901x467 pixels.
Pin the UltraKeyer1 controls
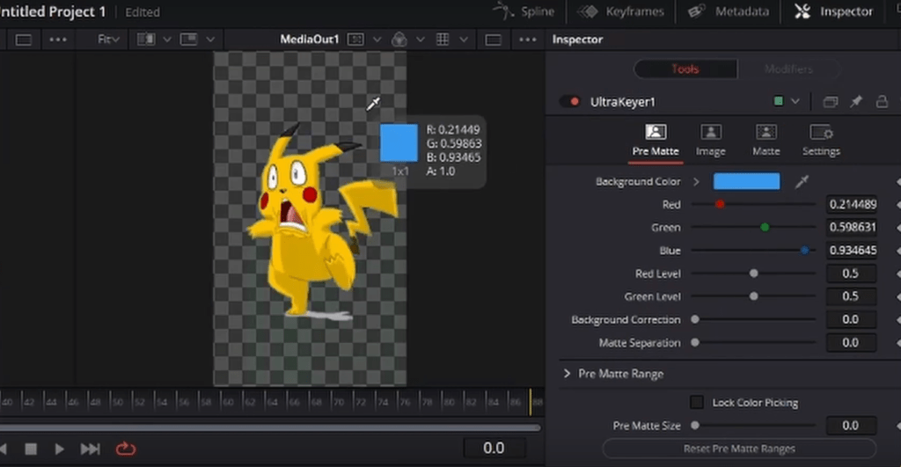[x=856, y=102]
